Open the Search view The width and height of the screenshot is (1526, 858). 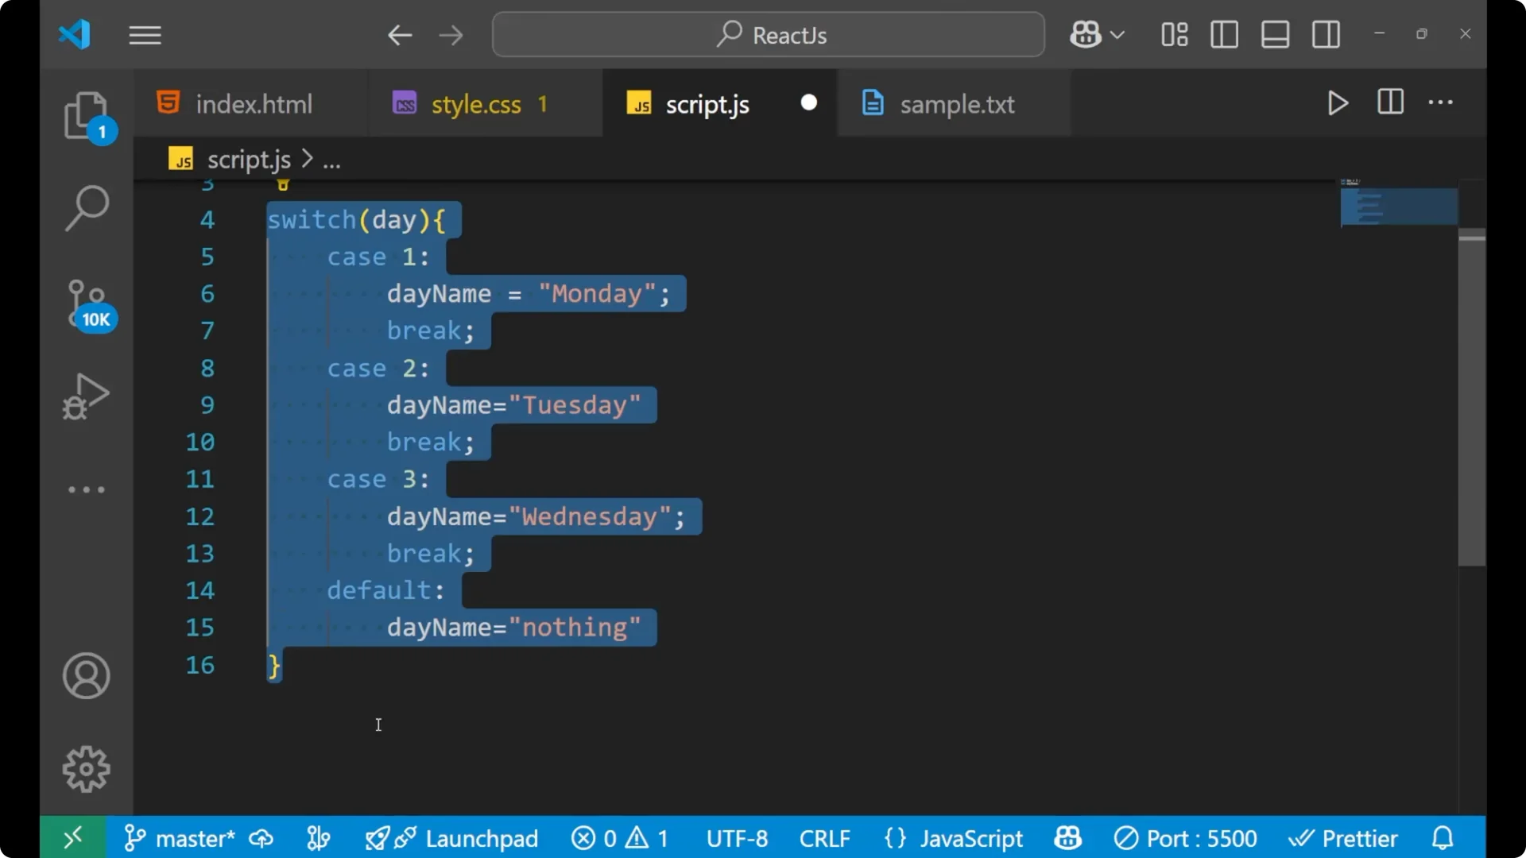pyautogui.click(x=86, y=207)
